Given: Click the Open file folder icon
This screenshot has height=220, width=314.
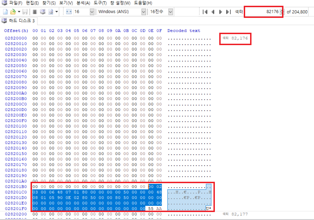Looking at the screenshot, I should pos(13,12).
